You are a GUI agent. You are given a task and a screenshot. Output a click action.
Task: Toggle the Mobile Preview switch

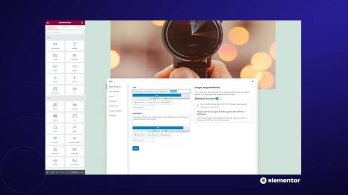click(x=218, y=99)
